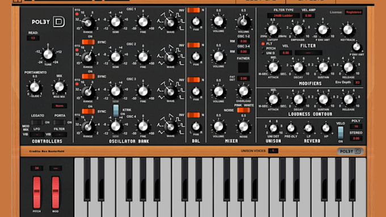
Task: Click the OSC 4 RANGE knob
Action: coord(88,127)
